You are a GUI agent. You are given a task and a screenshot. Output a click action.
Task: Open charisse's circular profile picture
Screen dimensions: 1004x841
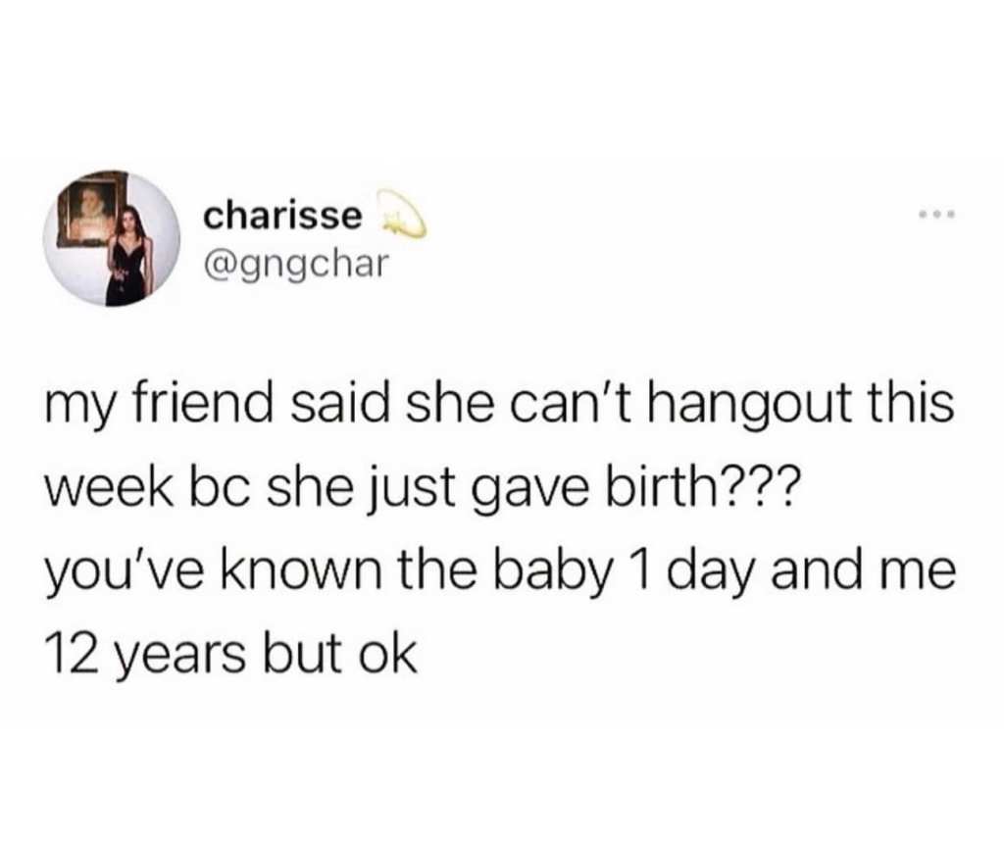click(112, 238)
